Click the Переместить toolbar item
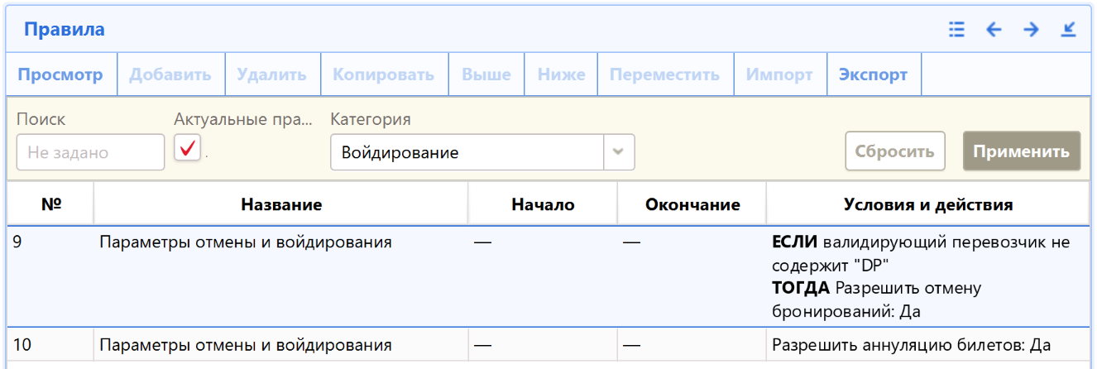The height and width of the screenshot is (369, 1097). point(664,74)
